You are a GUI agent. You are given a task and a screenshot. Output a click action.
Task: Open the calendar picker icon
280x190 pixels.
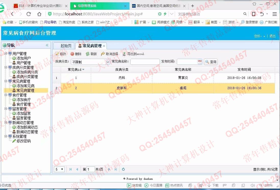tap(200, 62)
